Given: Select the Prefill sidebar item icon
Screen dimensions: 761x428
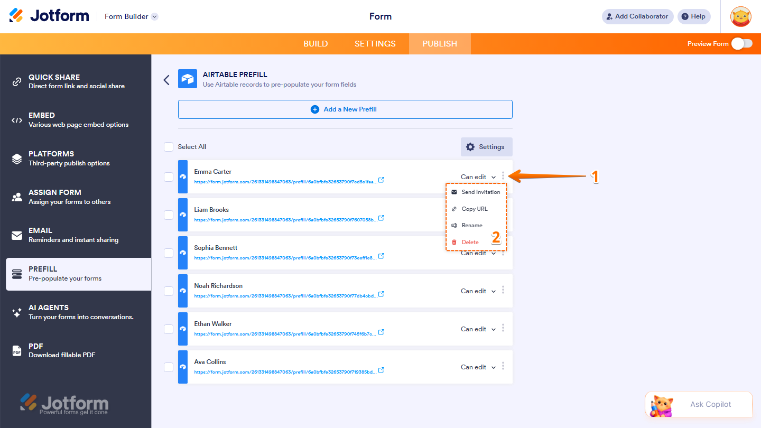Looking at the screenshot, I should coord(17,274).
